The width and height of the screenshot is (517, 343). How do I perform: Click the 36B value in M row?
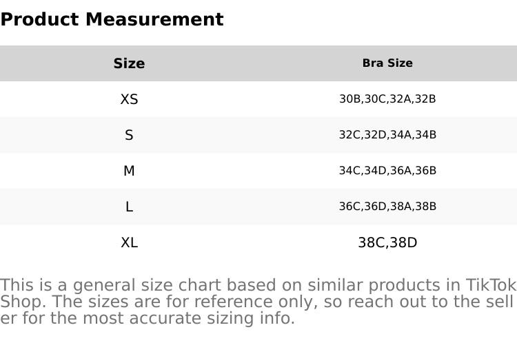tap(425, 171)
